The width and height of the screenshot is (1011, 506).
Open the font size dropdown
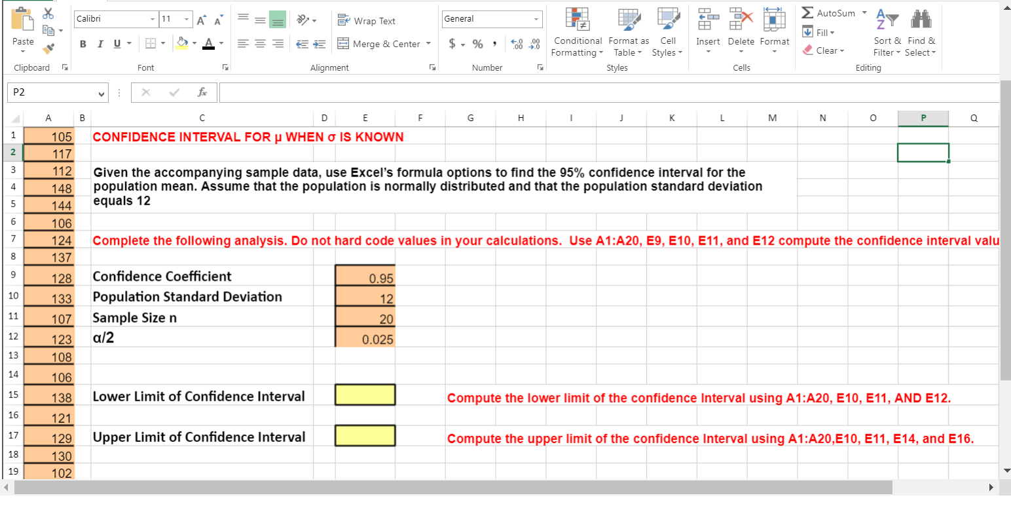tap(185, 19)
